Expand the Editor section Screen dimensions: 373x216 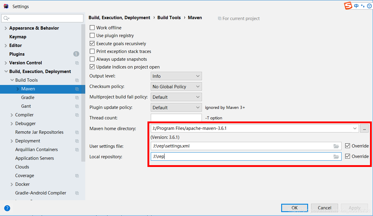6,45
